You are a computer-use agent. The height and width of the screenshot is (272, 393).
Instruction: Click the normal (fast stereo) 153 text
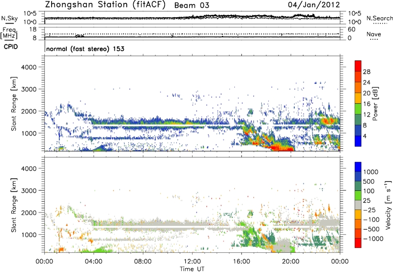(x=85, y=49)
